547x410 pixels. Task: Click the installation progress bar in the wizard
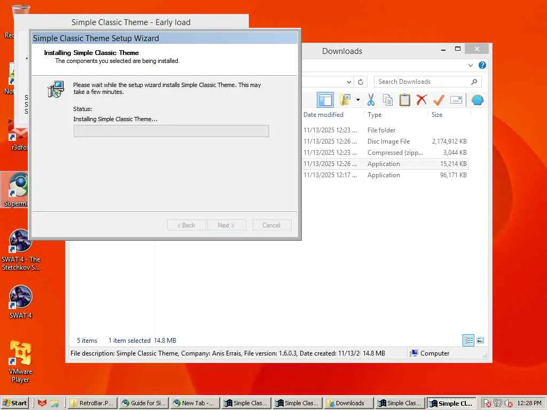[x=171, y=131]
